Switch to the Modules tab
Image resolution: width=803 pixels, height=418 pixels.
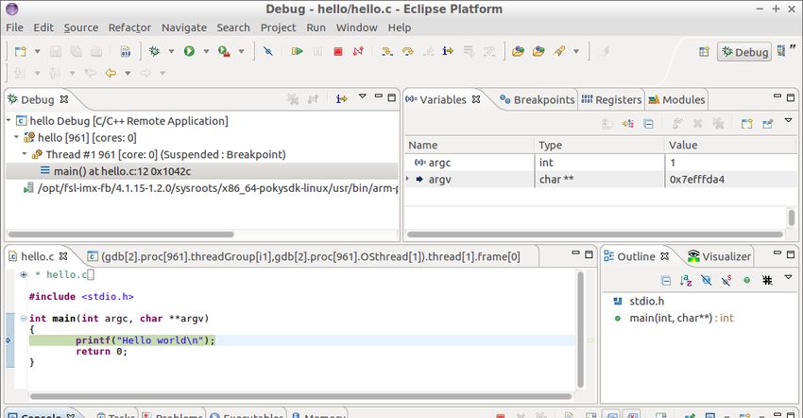click(x=676, y=99)
